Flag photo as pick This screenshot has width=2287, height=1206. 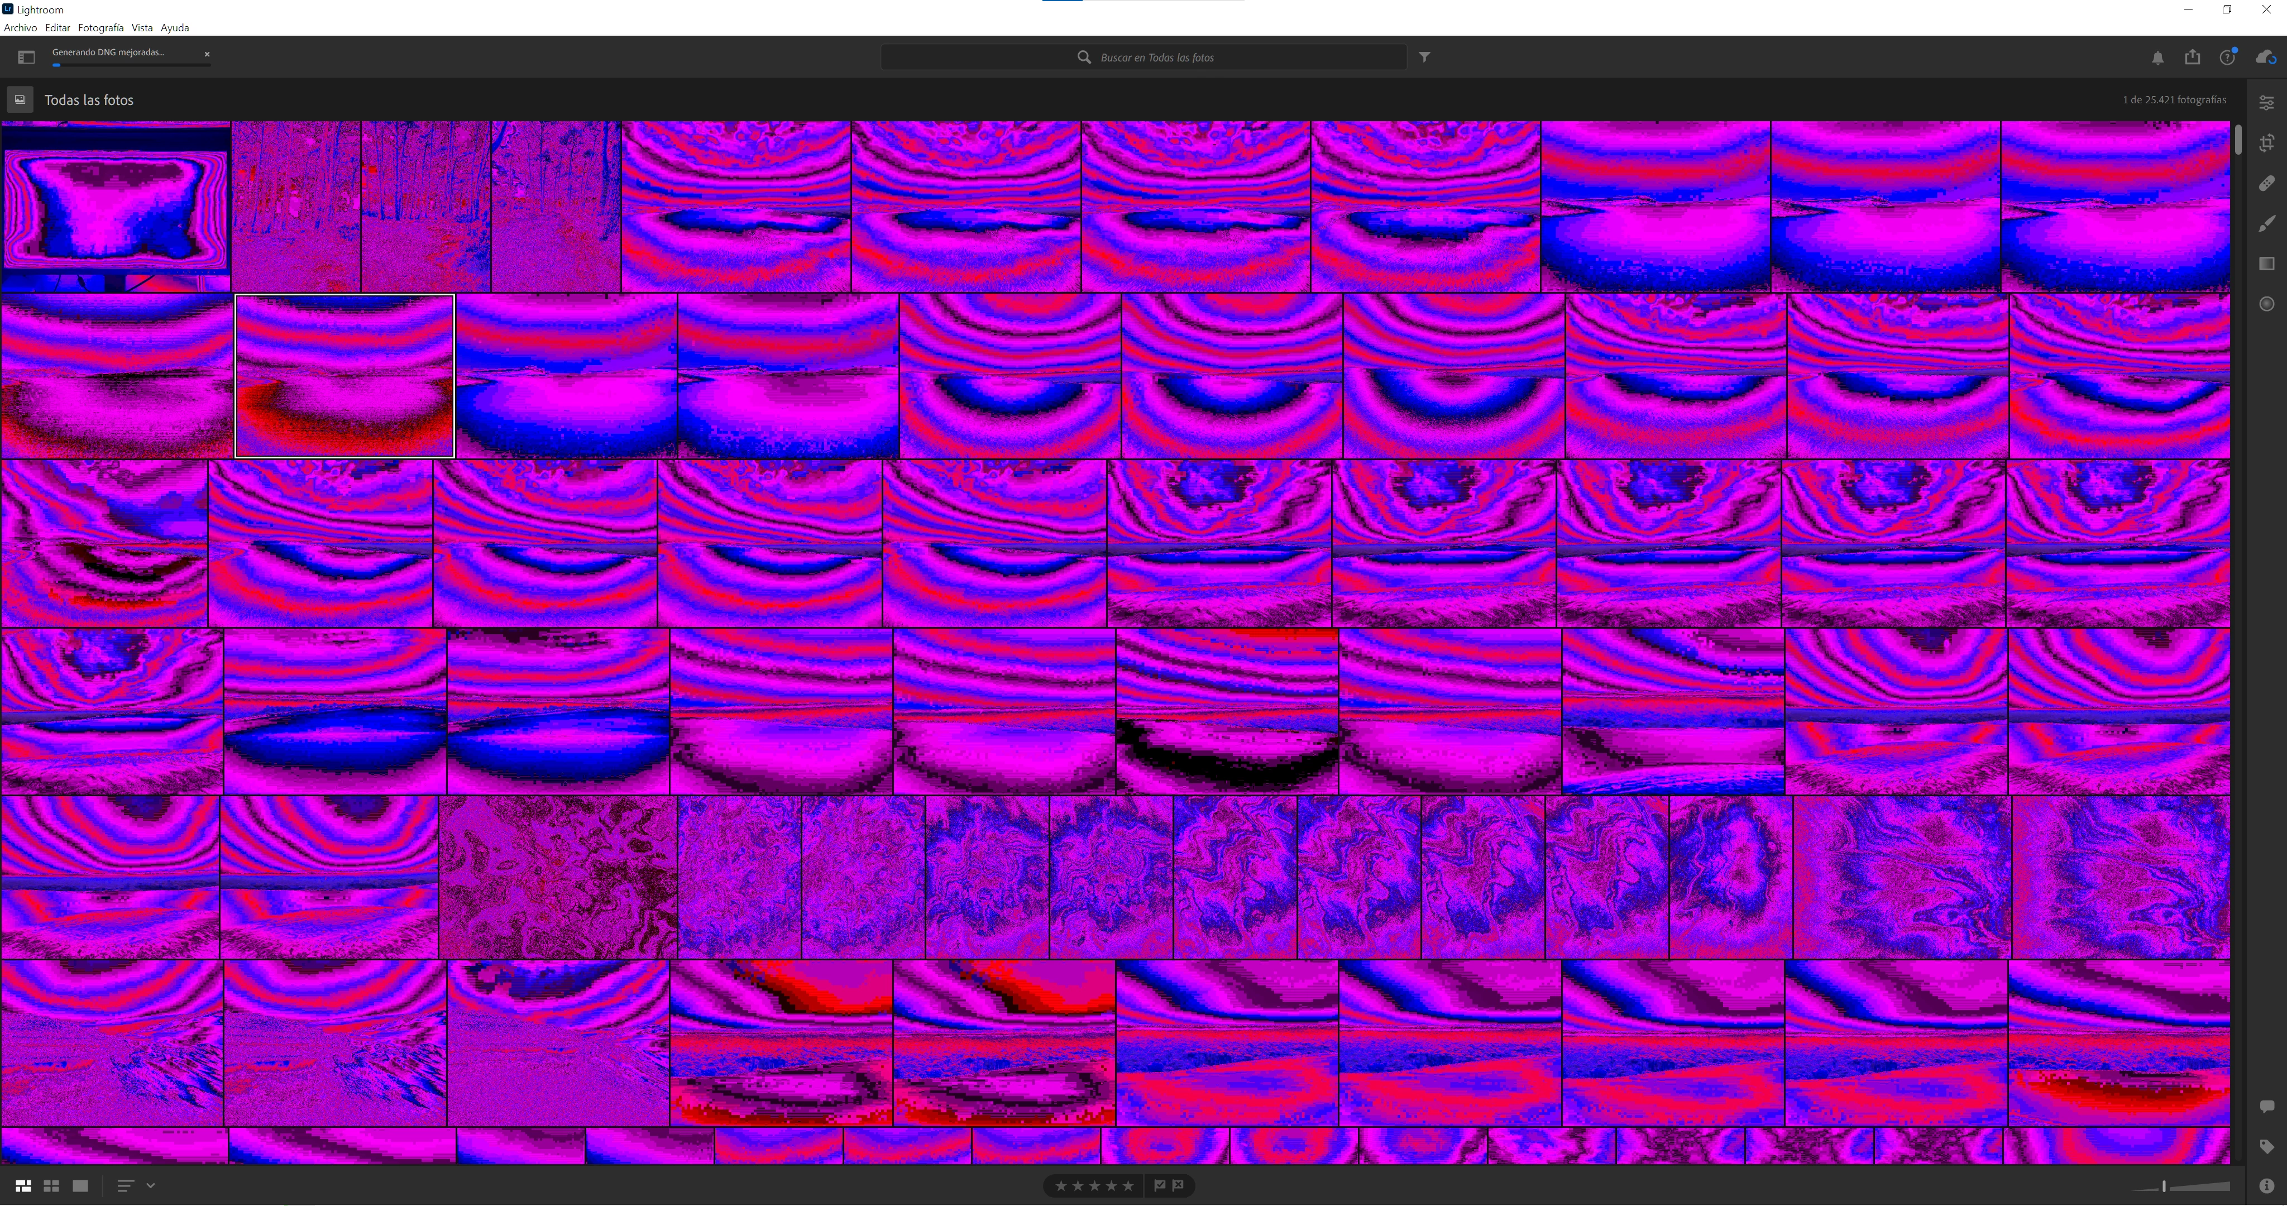point(1160,1185)
